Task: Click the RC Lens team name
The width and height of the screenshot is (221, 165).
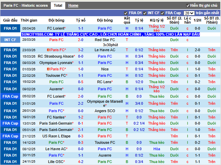Action: pos(105,82)
